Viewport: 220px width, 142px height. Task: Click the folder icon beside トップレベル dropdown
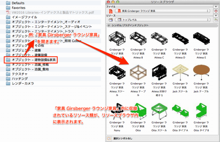pyautogui.click(x=111, y=20)
